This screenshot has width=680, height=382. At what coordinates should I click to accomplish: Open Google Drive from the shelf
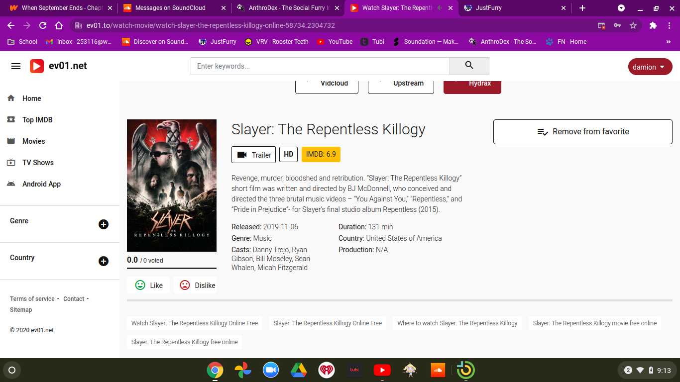click(299, 370)
